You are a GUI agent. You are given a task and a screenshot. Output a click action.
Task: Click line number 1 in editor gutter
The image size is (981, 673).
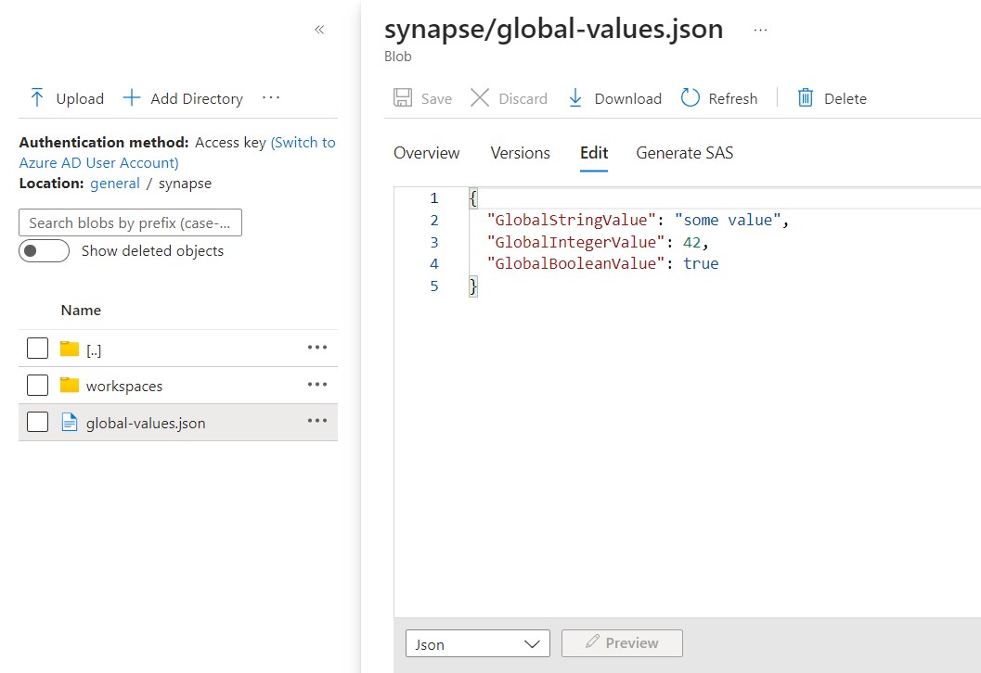pyautogui.click(x=434, y=198)
